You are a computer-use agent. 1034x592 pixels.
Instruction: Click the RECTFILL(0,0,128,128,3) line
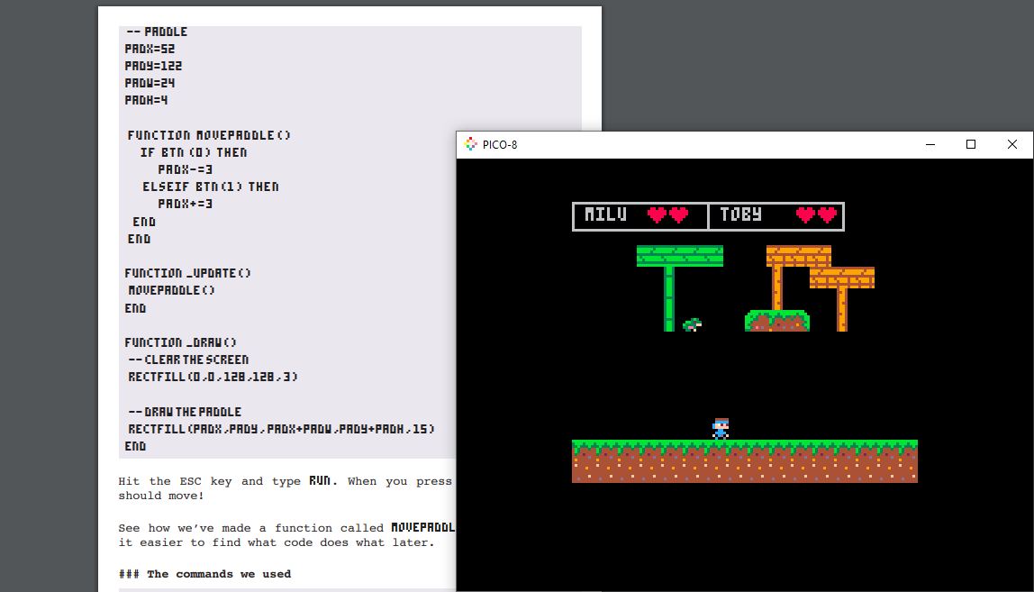[x=213, y=377]
